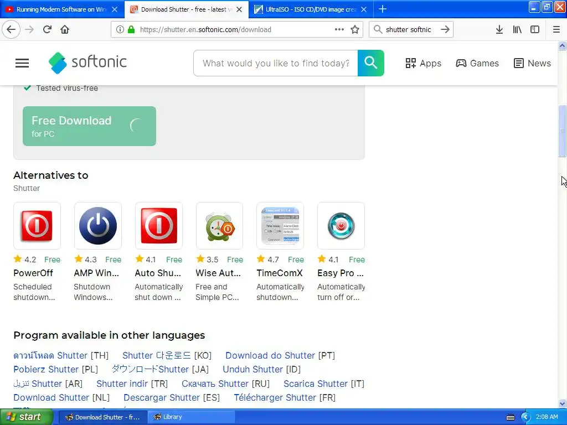
Task: Click the 2:08 AM taskbar clock
Action: coord(547,417)
